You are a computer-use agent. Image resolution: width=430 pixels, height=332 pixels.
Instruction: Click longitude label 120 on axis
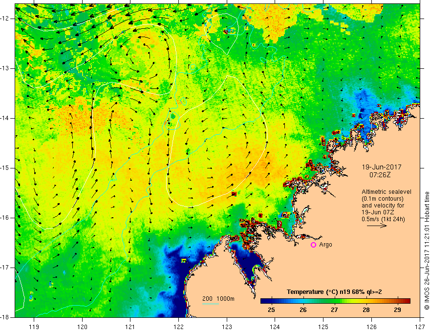[x=82, y=327]
